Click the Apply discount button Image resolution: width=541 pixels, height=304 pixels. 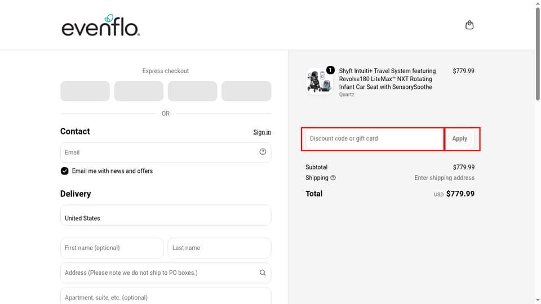click(x=460, y=138)
